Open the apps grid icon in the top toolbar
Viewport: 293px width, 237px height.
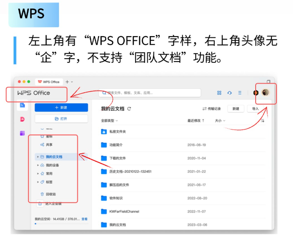219,93
